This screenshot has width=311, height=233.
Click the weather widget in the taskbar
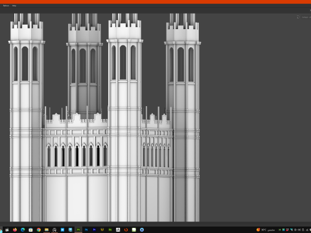click(266, 230)
